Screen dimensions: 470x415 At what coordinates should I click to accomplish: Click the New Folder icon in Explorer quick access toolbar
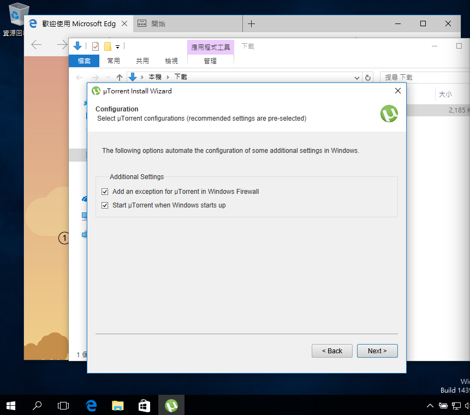pyautogui.click(x=108, y=46)
